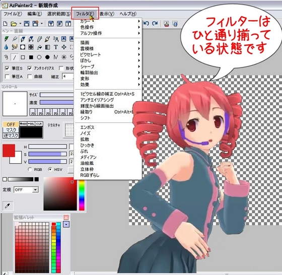
Task: Select the gradient tool
Action: (x=47, y=47)
